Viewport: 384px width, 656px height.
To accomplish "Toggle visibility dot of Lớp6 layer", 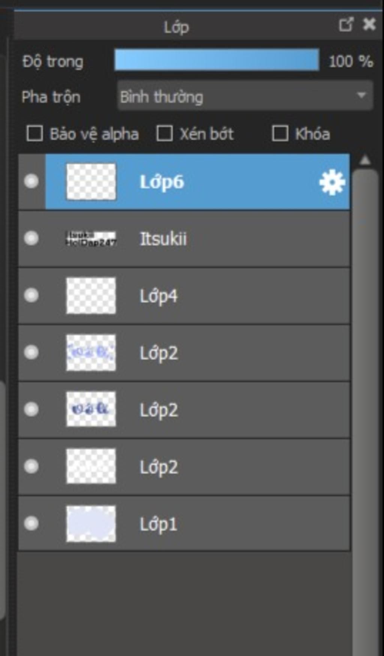I will click(31, 181).
